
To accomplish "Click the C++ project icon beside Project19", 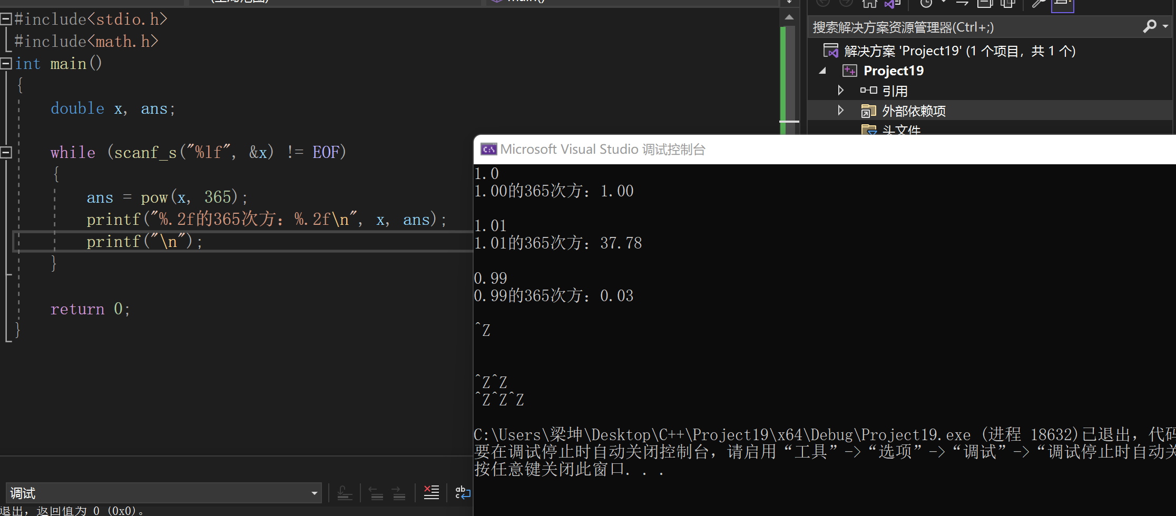I will [x=850, y=71].
